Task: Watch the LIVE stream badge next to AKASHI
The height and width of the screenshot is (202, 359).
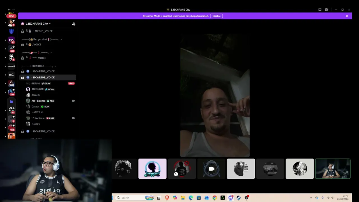Action: click(71, 83)
